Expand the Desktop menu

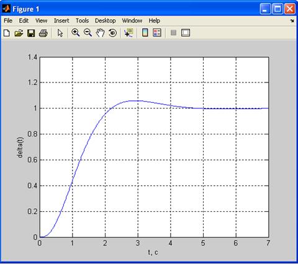click(x=106, y=20)
